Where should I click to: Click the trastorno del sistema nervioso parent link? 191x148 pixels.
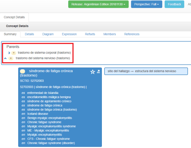43,58
